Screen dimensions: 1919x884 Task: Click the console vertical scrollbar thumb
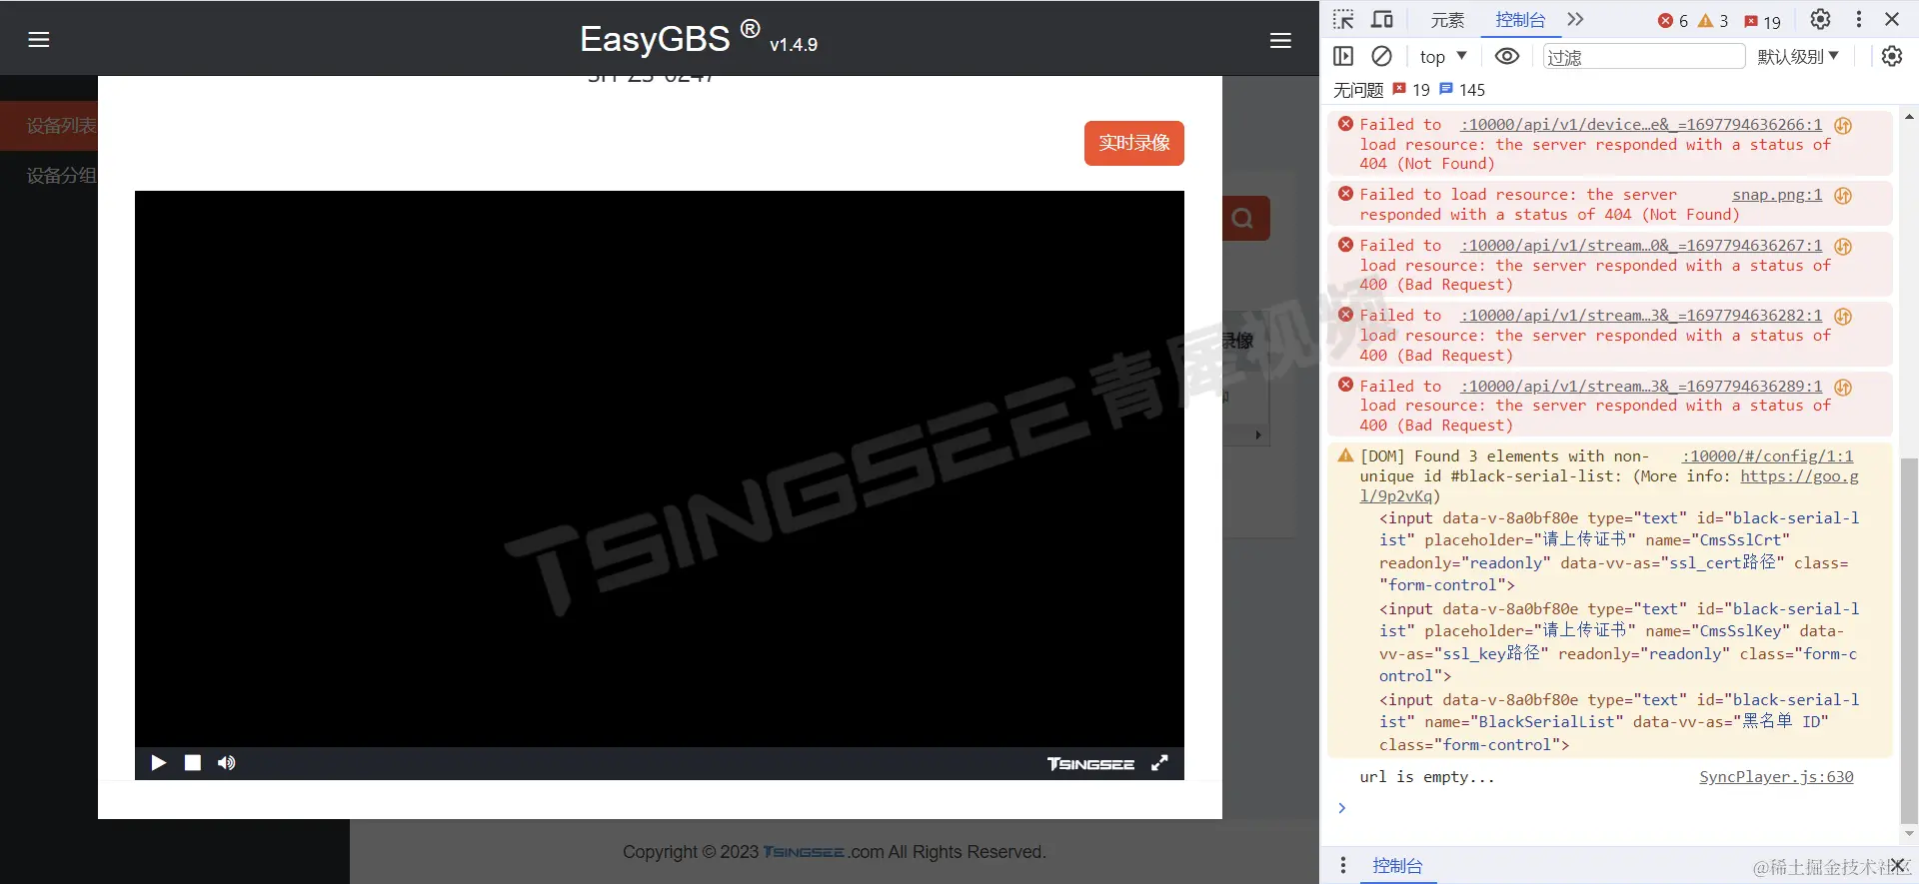click(1910, 639)
